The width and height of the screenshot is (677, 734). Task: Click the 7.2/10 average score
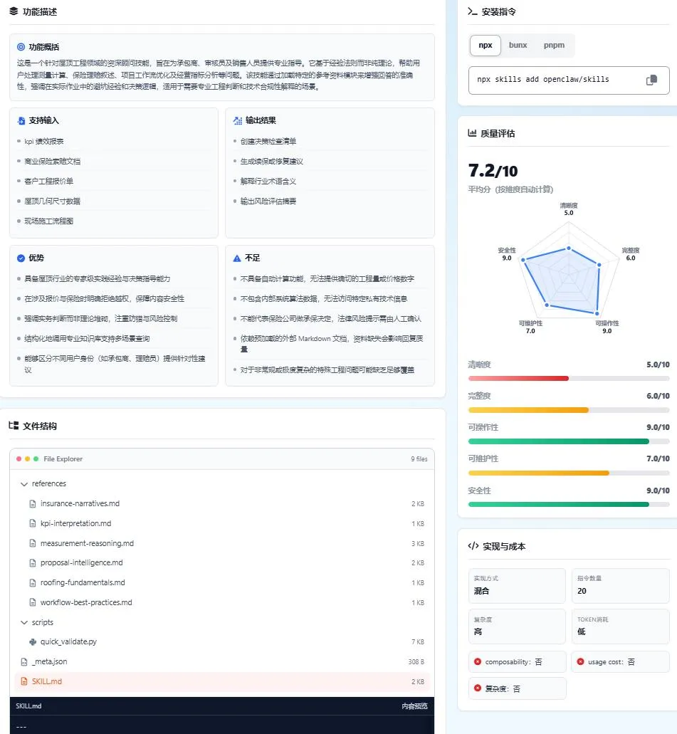click(493, 171)
